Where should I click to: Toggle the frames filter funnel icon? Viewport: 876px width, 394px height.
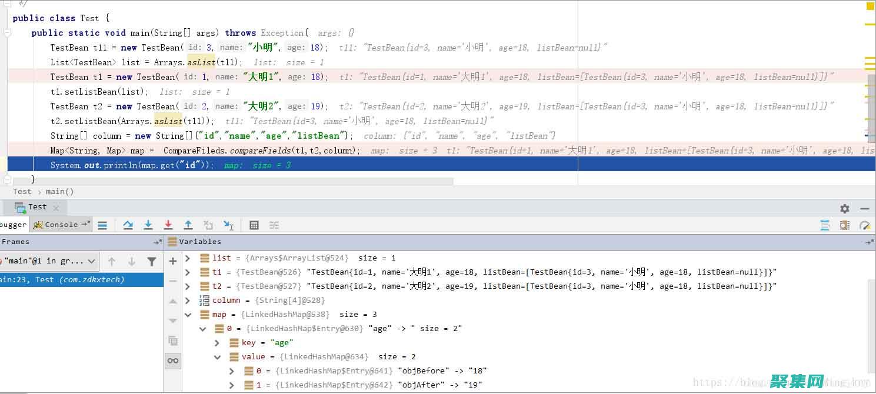pyautogui.click(x=152, y=262)
